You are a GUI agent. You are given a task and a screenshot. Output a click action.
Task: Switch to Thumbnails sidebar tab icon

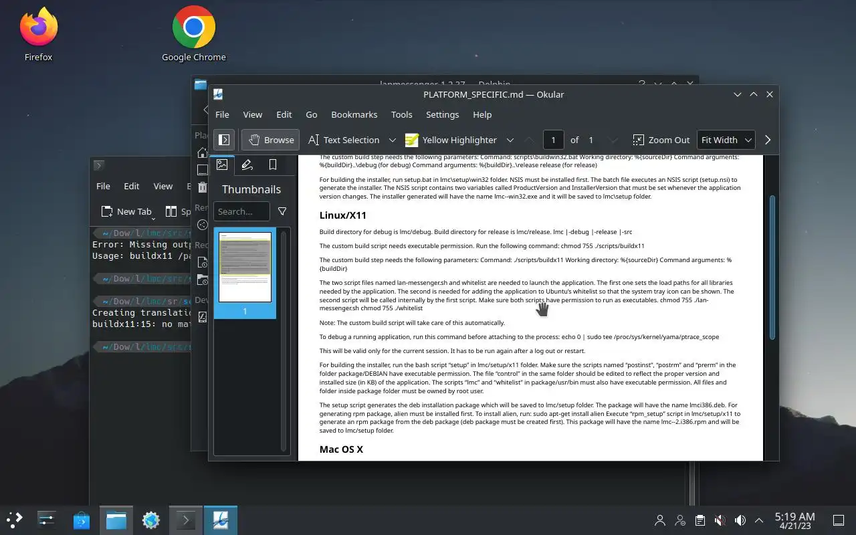(222, 165)
